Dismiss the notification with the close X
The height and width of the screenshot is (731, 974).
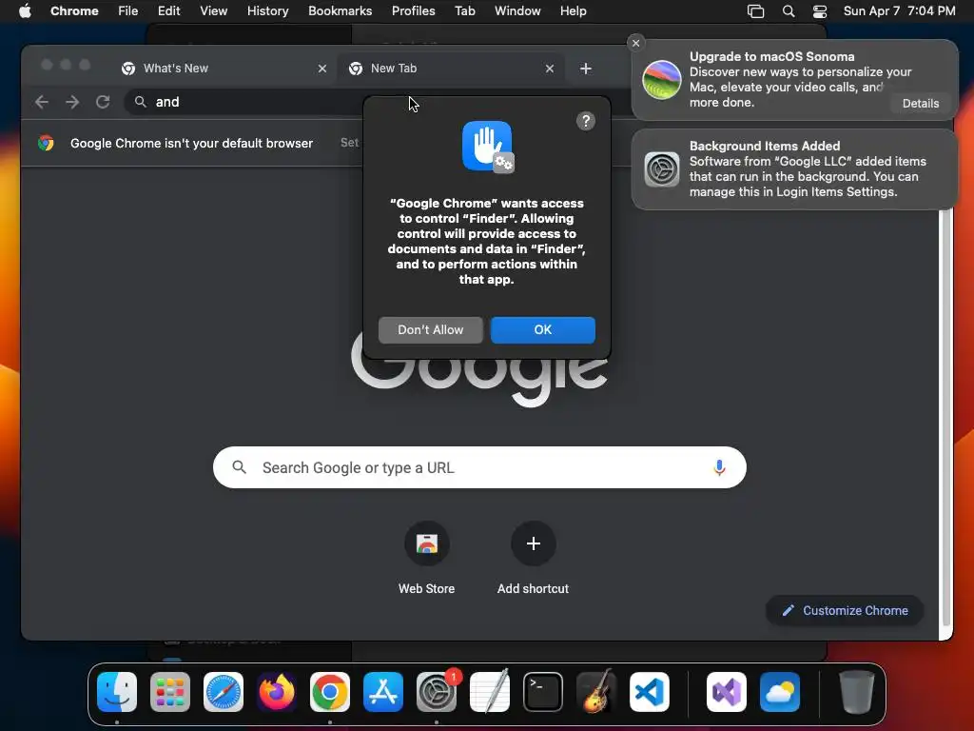(635, 43)
